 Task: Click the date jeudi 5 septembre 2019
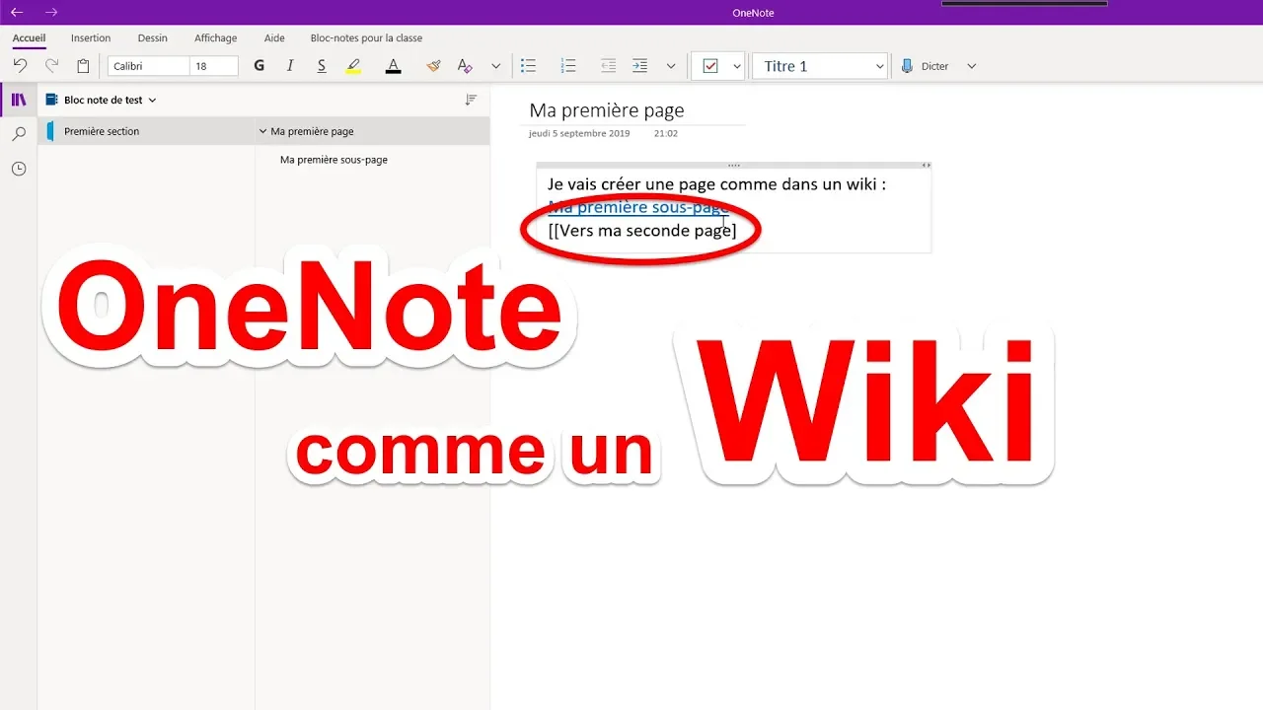point(578,133)
